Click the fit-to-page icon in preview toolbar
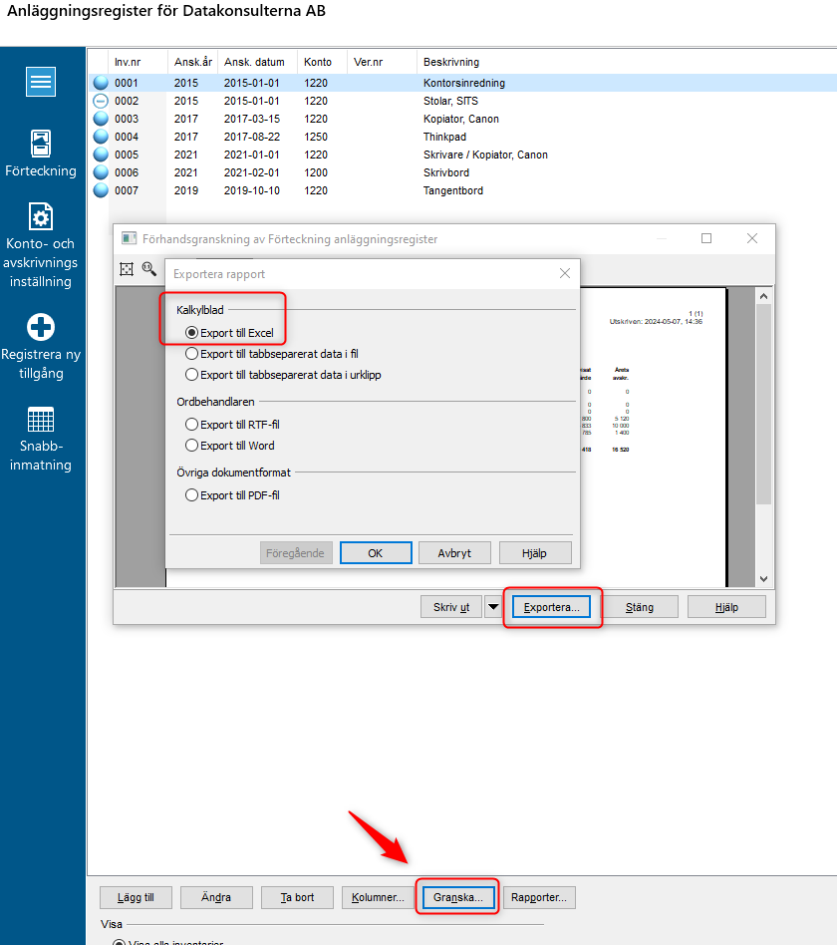This screenshot has height=945, width=837. [x=127, y=269]
